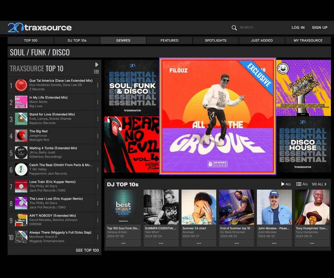The height and width of the screenshot is (278, 334).
Task: Select the MY TRAXSOURCE tab
Action: click(x=308, y=40)
